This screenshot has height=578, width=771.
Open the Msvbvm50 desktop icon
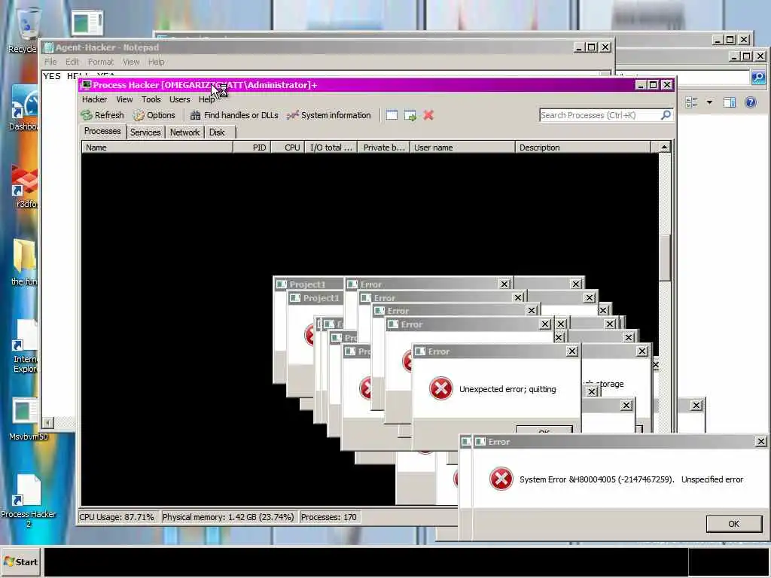point(28,418)
